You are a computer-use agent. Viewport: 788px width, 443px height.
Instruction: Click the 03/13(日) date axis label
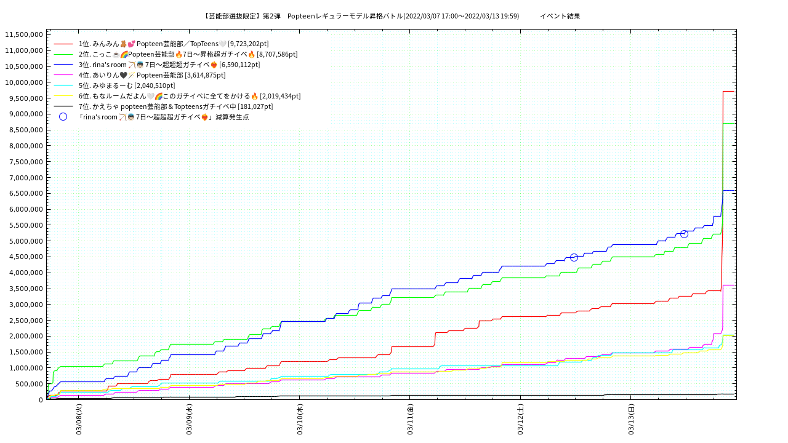631,420
